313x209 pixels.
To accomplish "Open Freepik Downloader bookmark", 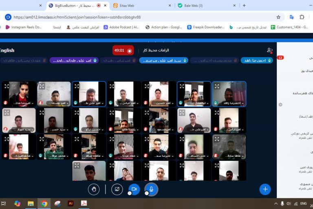I will point(206,27).
